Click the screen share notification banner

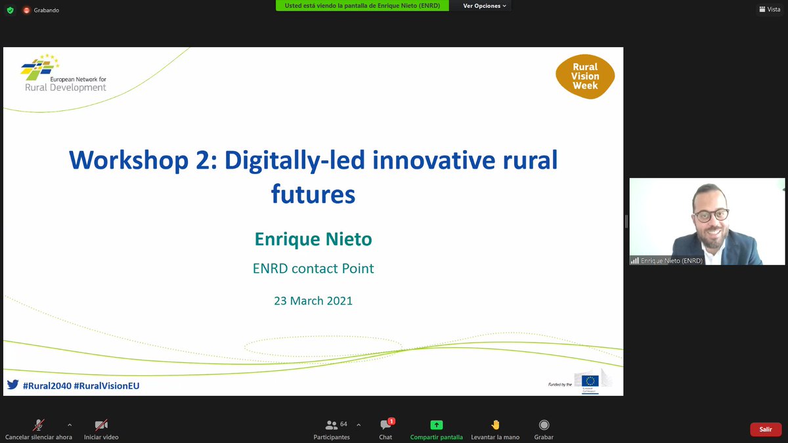(362, 5)
